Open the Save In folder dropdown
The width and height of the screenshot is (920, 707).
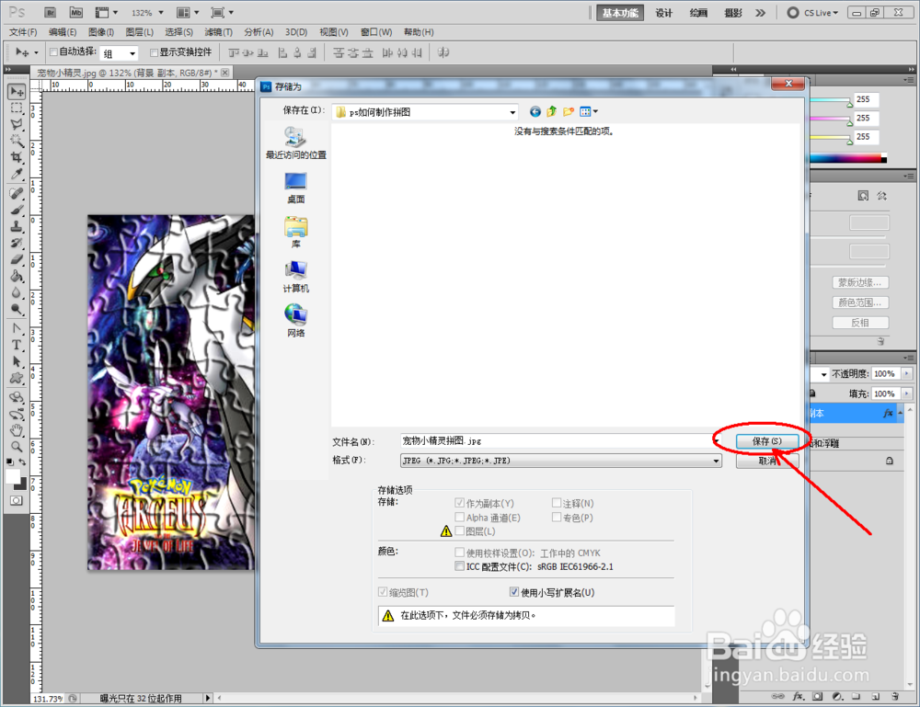[512, 112]
